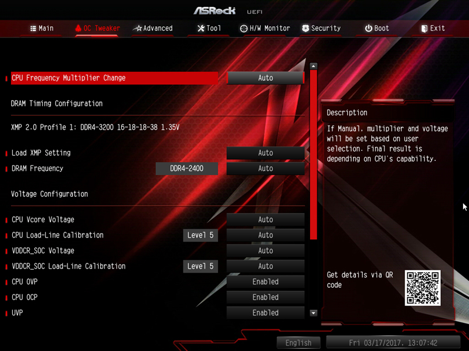Open the Boot tab
Image resolution: width=469 pixels, height=351 pixels.
coord(377,28)
